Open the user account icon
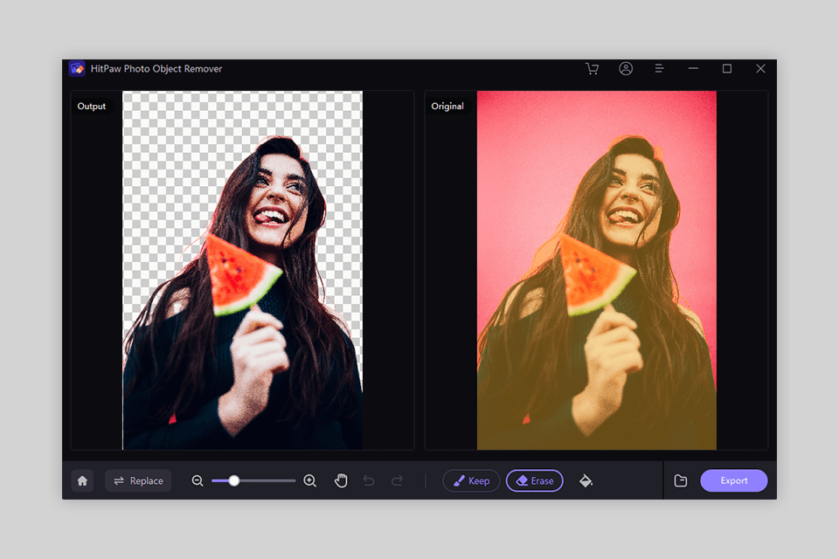The width and height of the screenshot is (839, 559). click(626, 68)
